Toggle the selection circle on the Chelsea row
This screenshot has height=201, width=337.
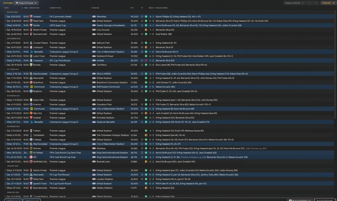[6, 140]
